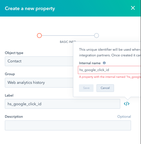Select the orange first step circle
The height and width of the screenshot is (144, 141).
point(39,36)
